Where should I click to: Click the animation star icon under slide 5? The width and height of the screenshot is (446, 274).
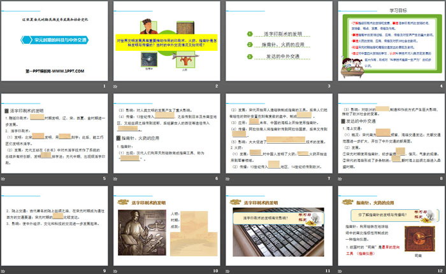[3, 179]
